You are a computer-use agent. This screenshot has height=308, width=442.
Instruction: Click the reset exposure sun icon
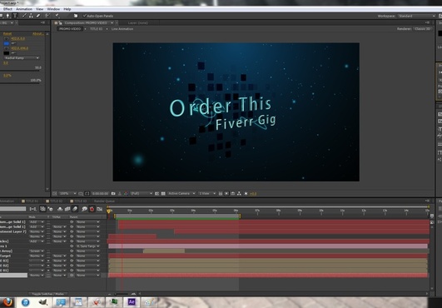[246, 194]
